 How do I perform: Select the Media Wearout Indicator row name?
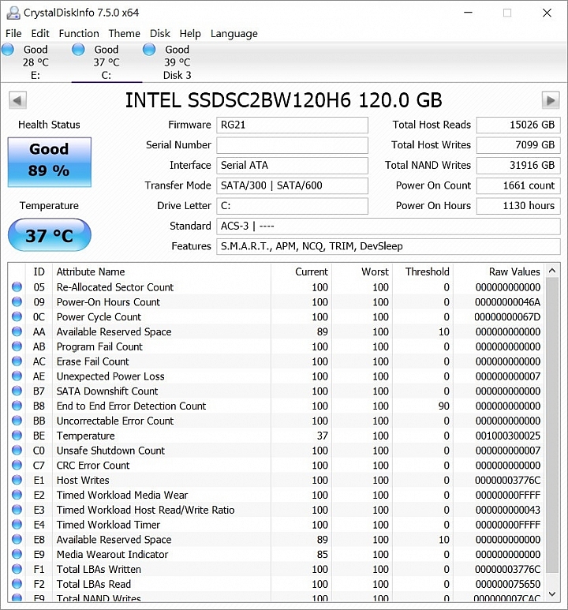click(x=113, y=555)
